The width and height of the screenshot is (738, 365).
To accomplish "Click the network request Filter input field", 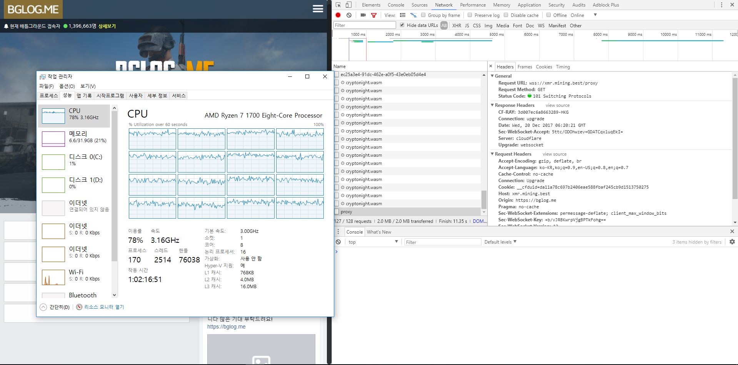I will (364, 25).
